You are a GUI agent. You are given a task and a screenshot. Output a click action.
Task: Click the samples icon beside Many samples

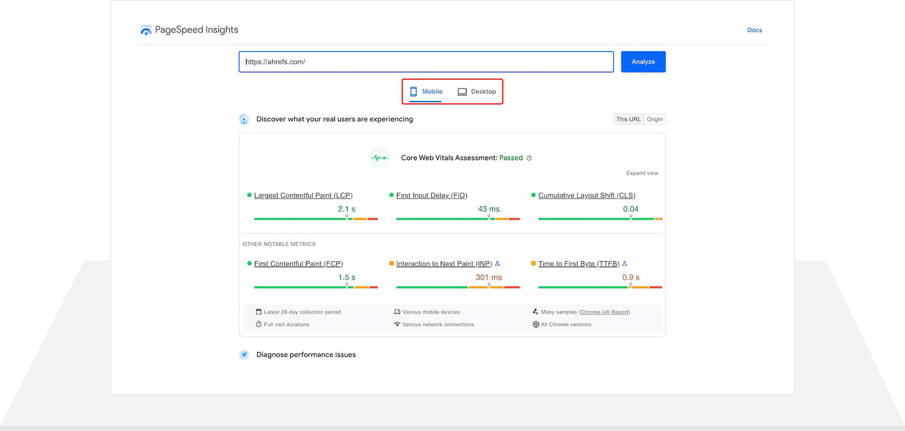pos(536,312)
